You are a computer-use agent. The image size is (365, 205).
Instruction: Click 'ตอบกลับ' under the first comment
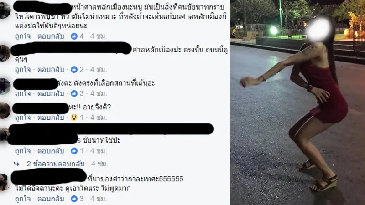click(x=51, y=36)
